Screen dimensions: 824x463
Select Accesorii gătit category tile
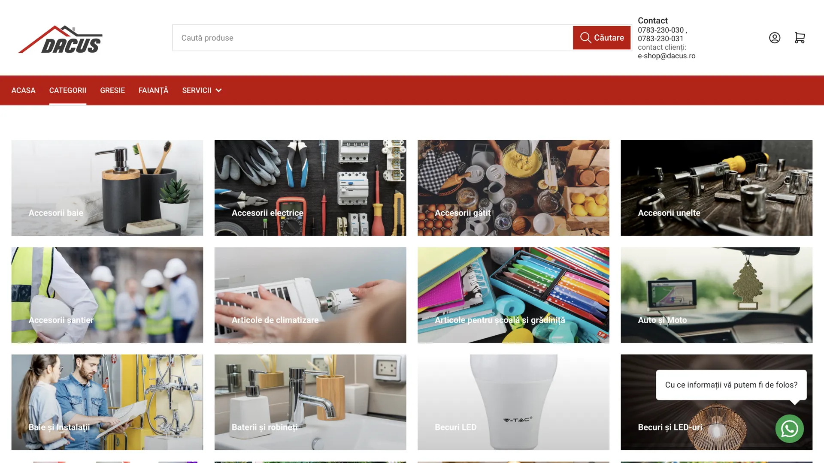coord(513,188)
